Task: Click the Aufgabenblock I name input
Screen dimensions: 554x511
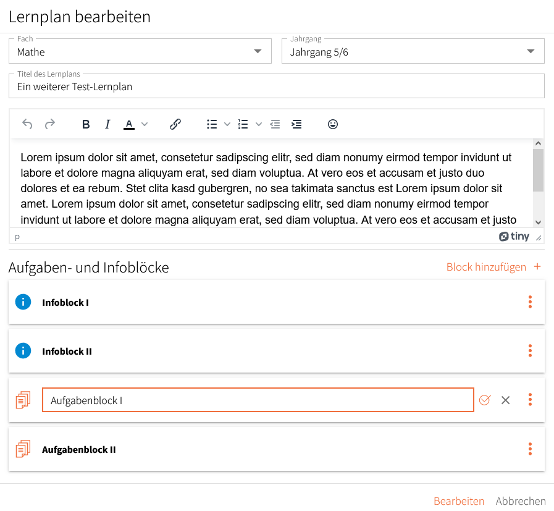Action: point(258,400)
